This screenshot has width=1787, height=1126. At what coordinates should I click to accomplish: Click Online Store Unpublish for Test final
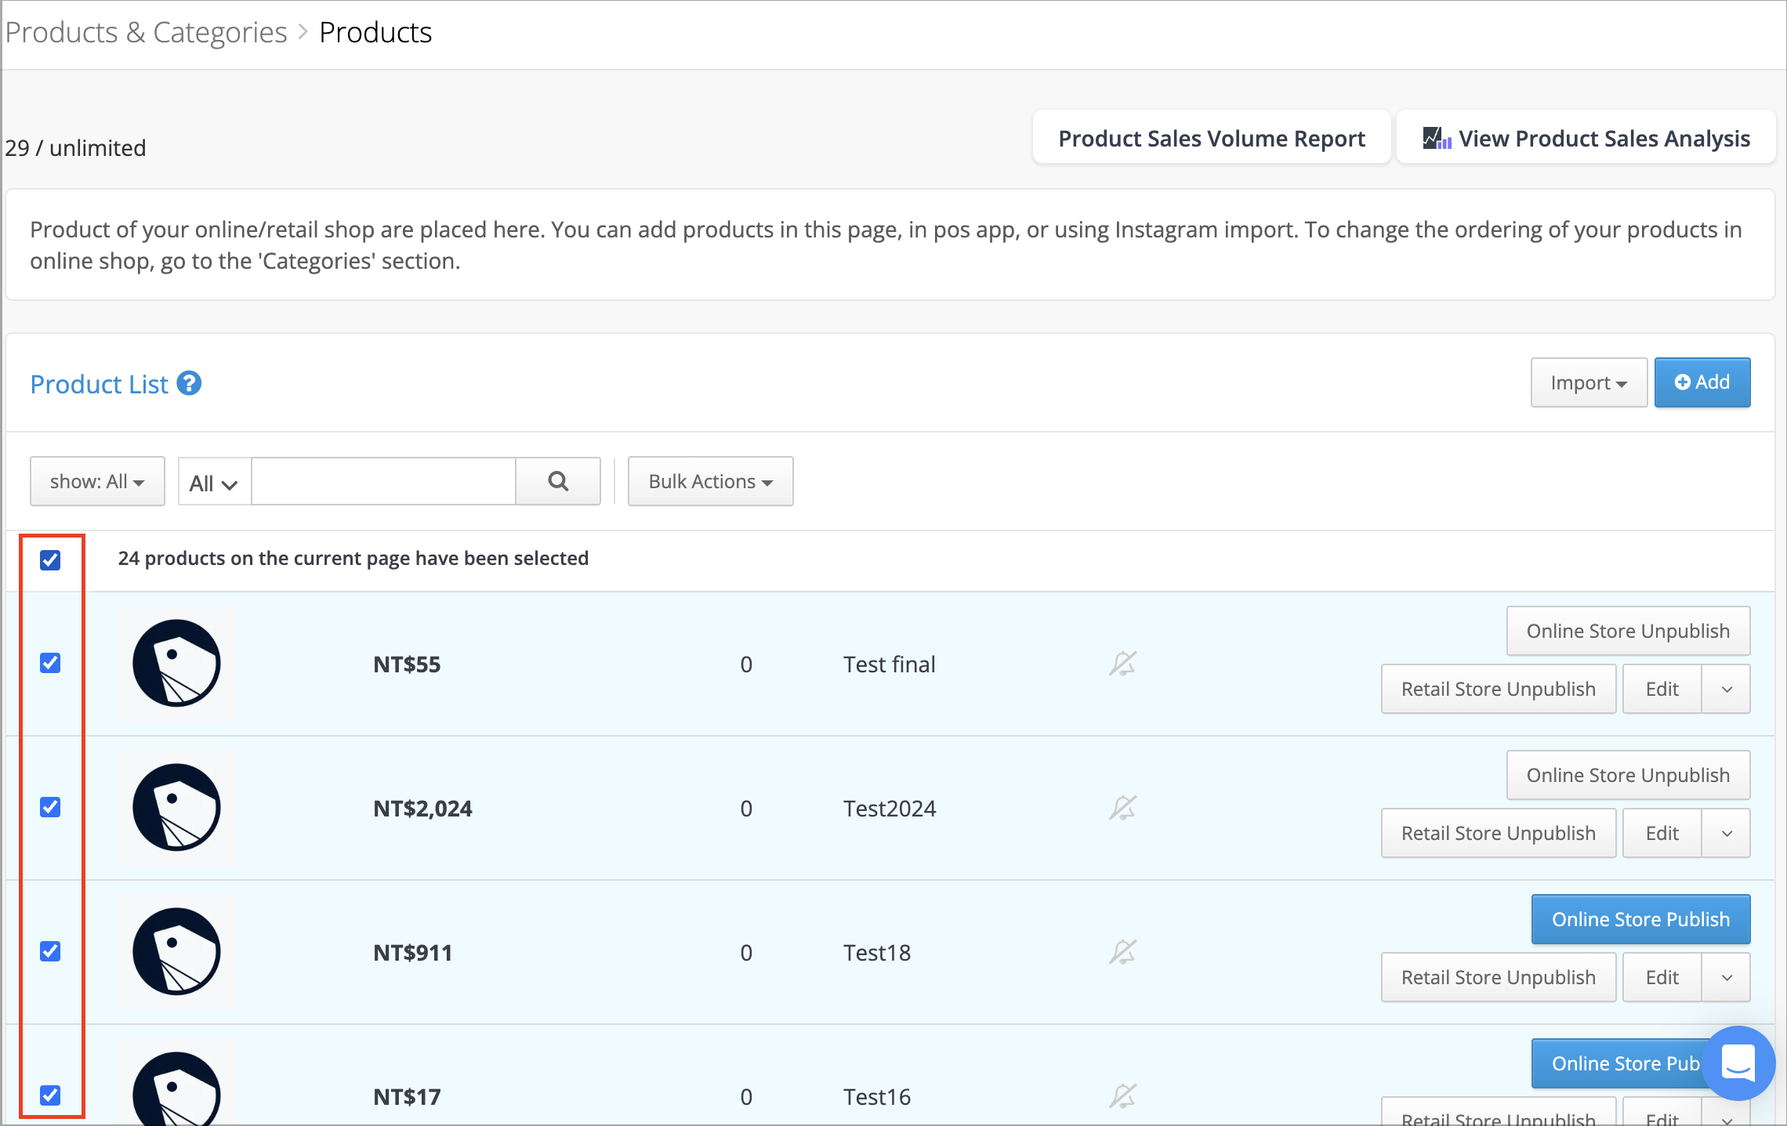pos(1628,631)
